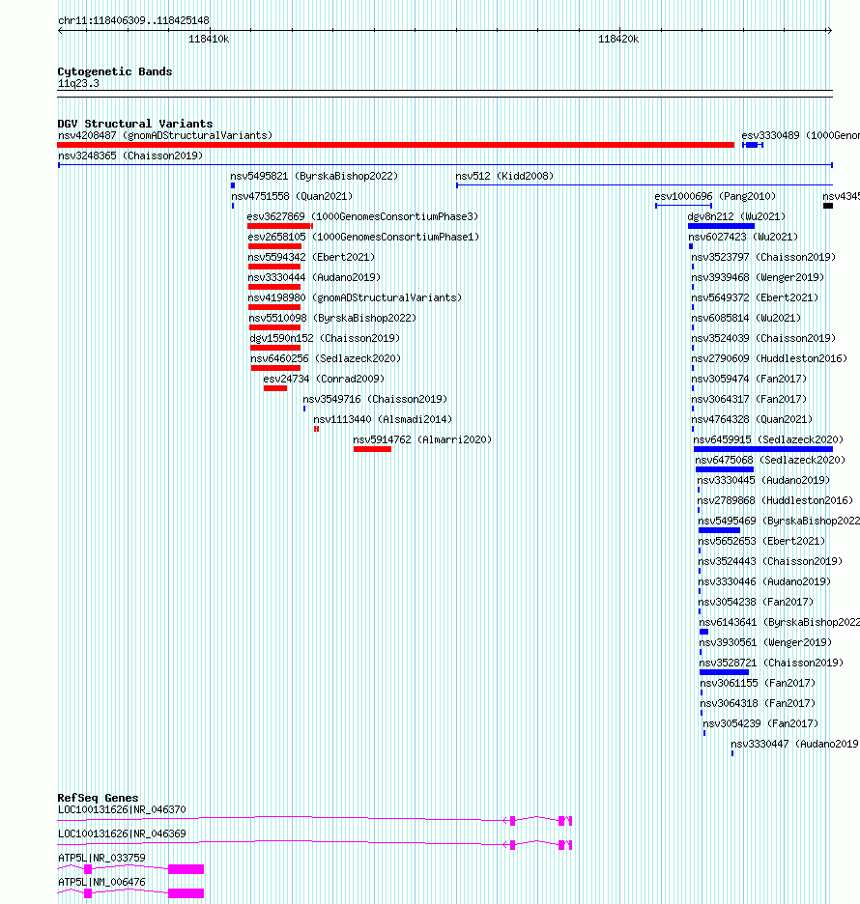
Task: Select nsv5594342 (Ebert2021) variant
Action: (x=311, y=257)
